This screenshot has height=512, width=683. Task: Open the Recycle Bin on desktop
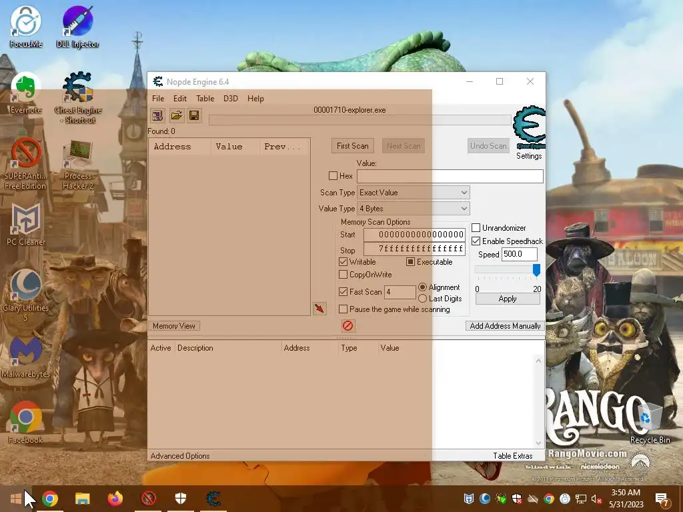coord(650,422)
